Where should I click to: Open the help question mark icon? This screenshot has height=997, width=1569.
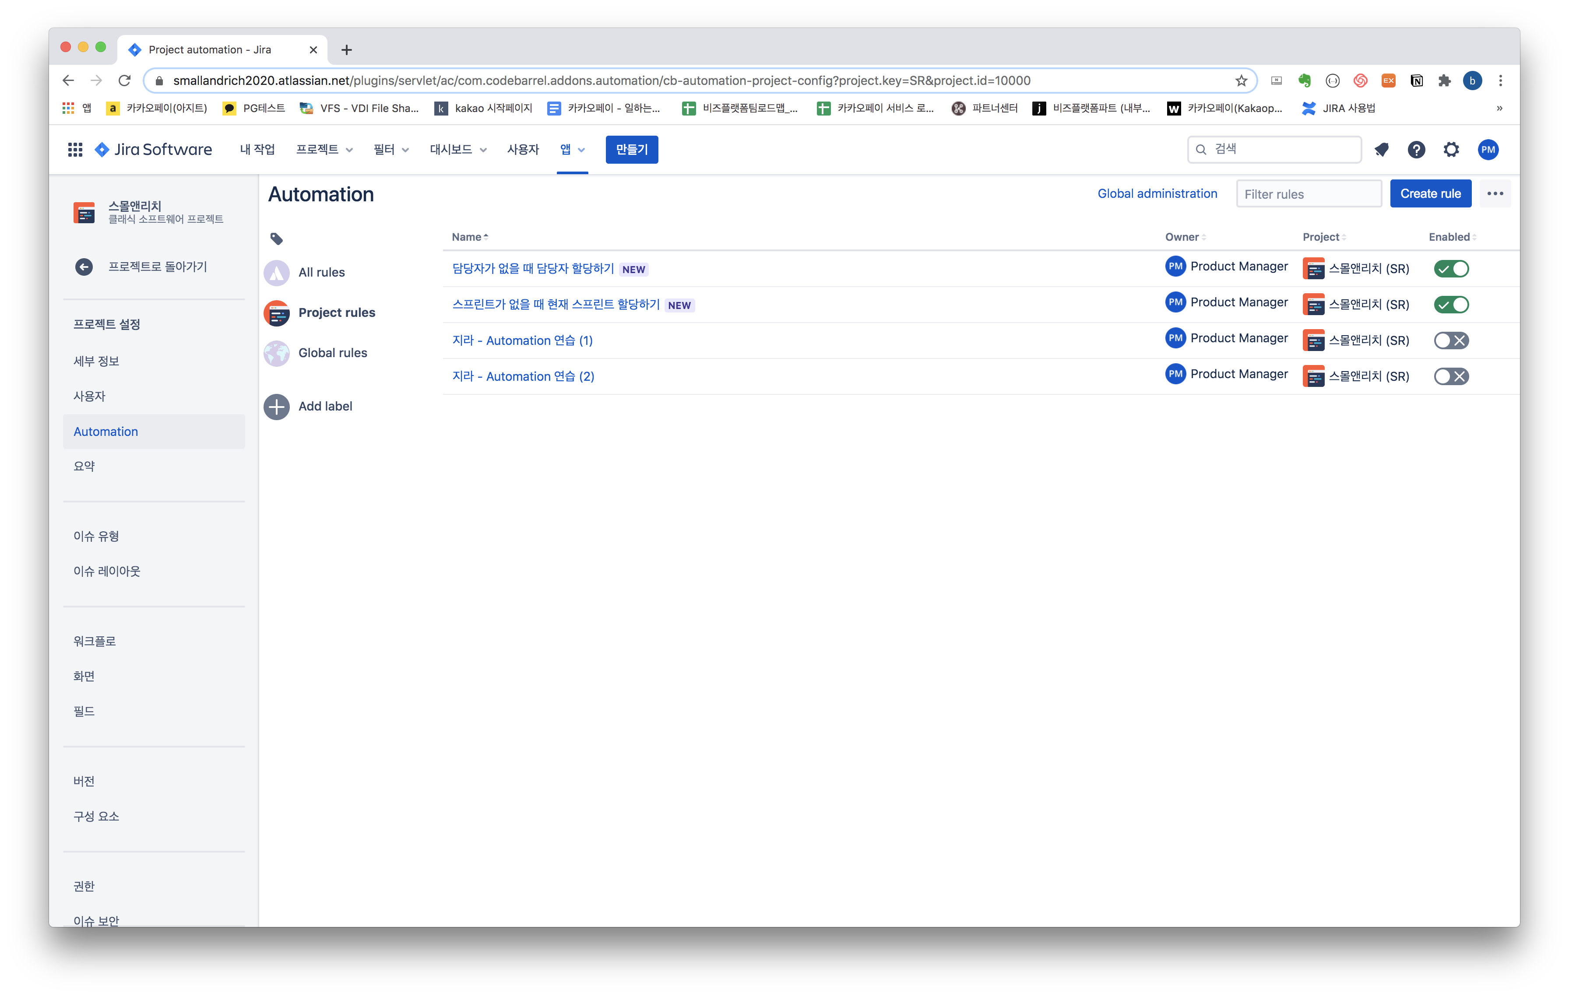(x=1416, y=150)
